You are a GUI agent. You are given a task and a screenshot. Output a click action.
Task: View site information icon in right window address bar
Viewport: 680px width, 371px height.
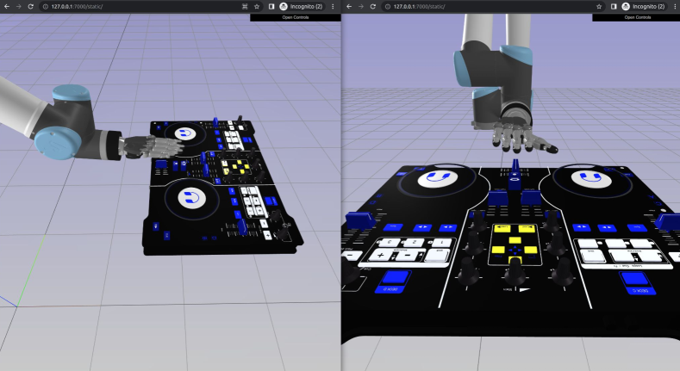[388, 7]
